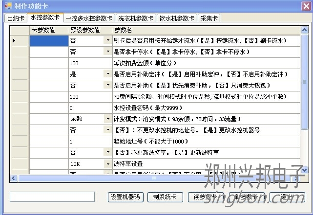Switch to the 洗衣机参数卡 tab

point(136,18)
